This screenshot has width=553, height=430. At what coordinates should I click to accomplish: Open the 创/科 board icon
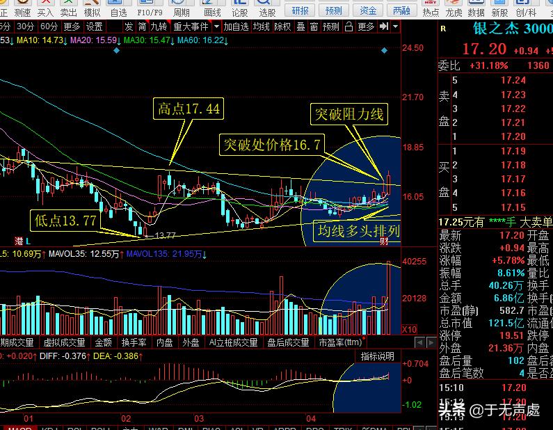click(526, 9)
